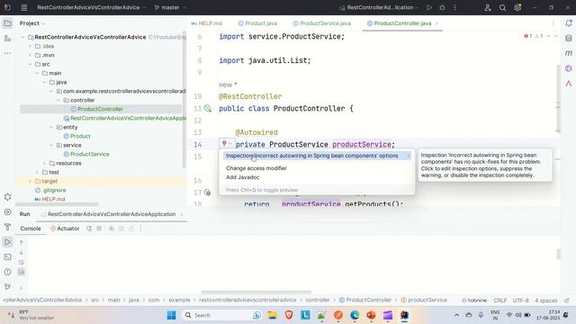This screenshot has height=324, width=576.
Task: Open the Project tool window icon
Action: [7, 23]
